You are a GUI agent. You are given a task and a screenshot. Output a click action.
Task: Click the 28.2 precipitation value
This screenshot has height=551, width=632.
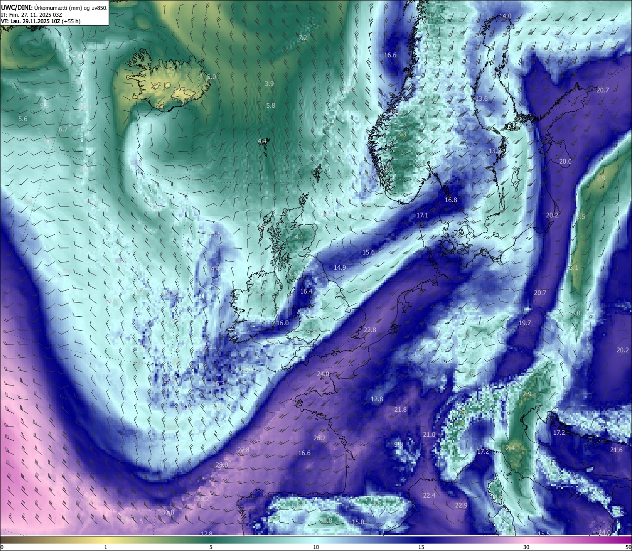[x=203, y=499]
